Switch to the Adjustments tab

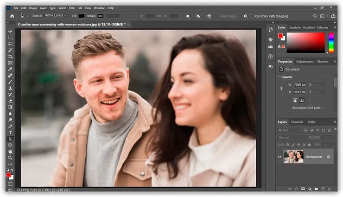point(305,62)
